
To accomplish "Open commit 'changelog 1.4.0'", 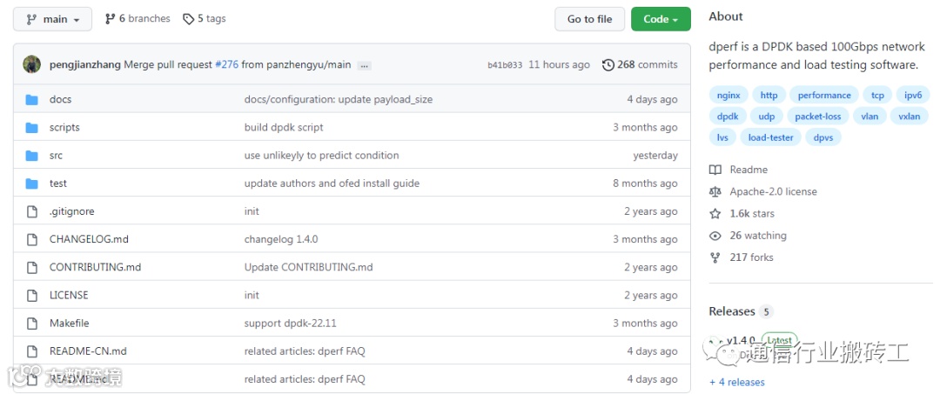I will (x=281, y=239).
